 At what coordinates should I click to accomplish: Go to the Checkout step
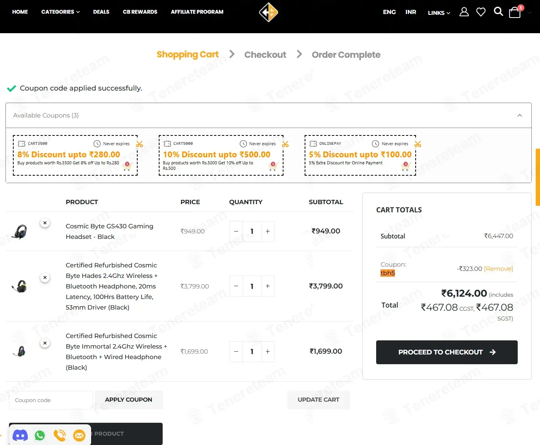click(x=266, y=55)
